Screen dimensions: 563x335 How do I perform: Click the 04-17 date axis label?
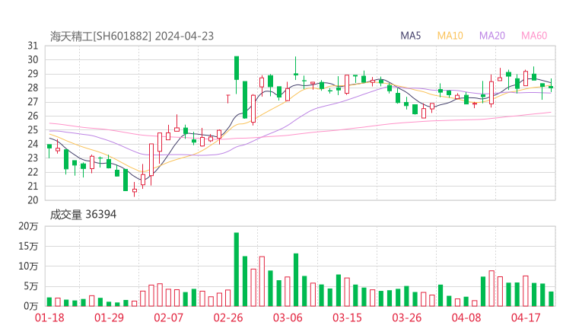tap(526, 317)
